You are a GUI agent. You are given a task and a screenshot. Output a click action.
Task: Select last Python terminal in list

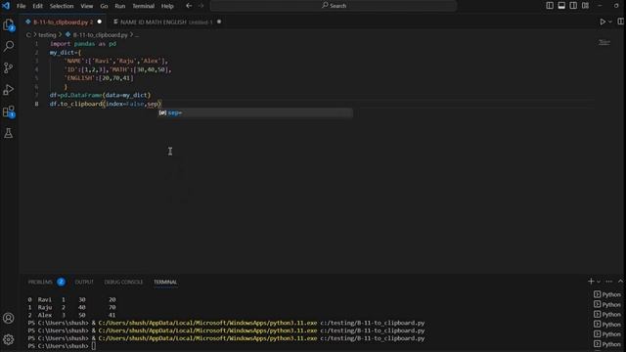tap(607, 343)
